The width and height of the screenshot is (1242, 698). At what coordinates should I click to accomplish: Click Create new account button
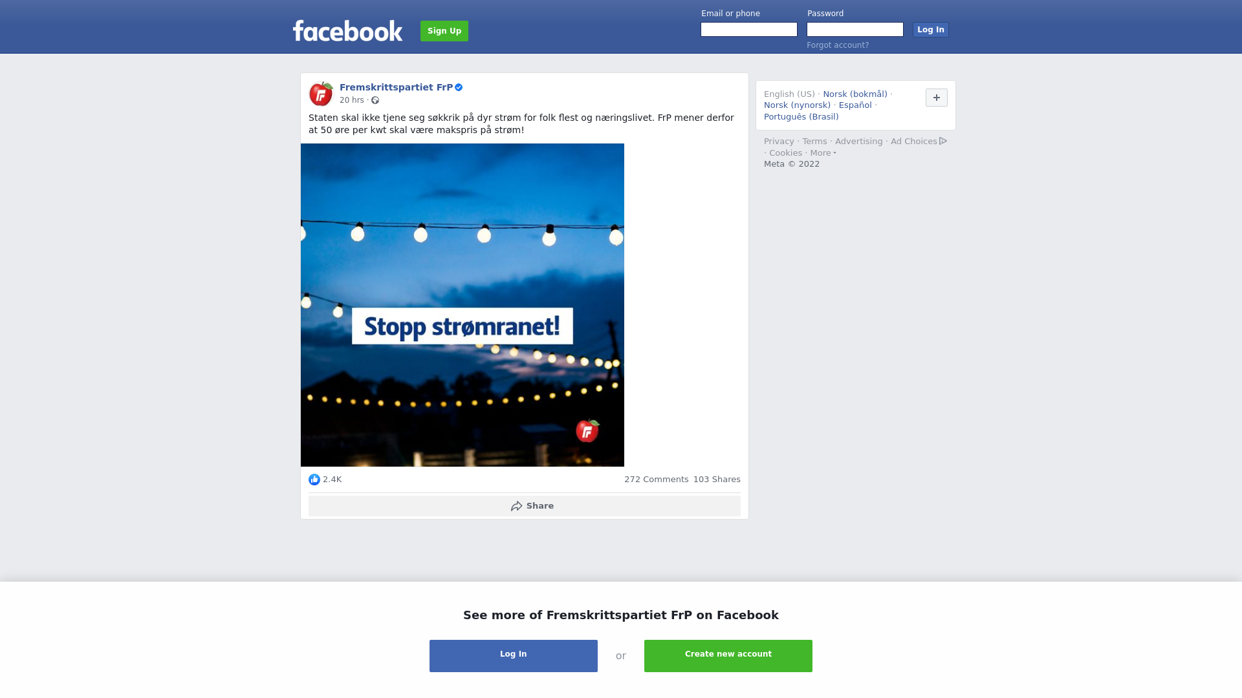[x=728, y=656]
